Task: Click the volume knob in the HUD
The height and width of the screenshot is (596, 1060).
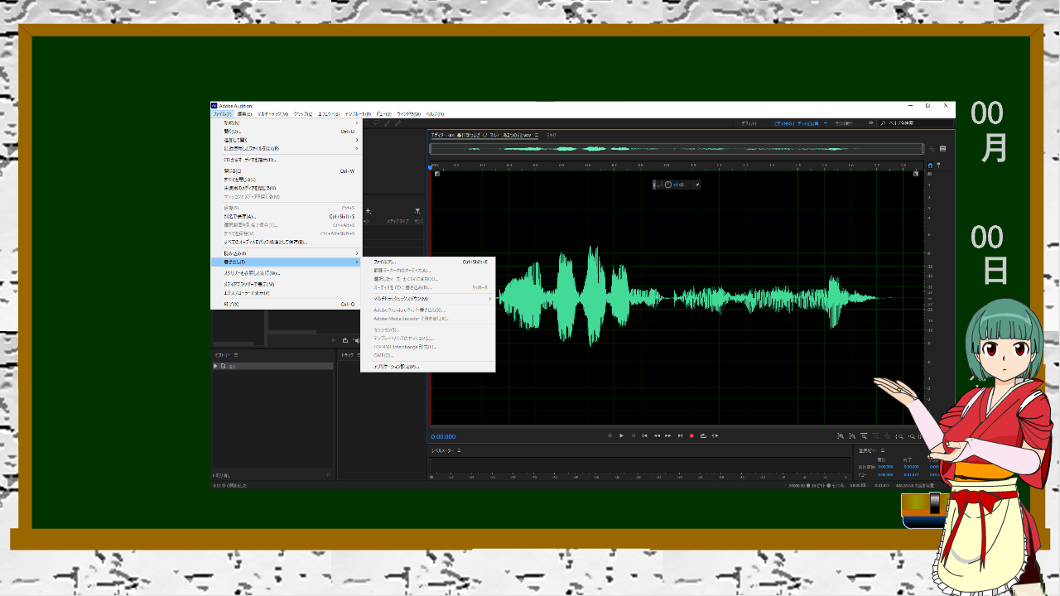Action: pos(668,185)
